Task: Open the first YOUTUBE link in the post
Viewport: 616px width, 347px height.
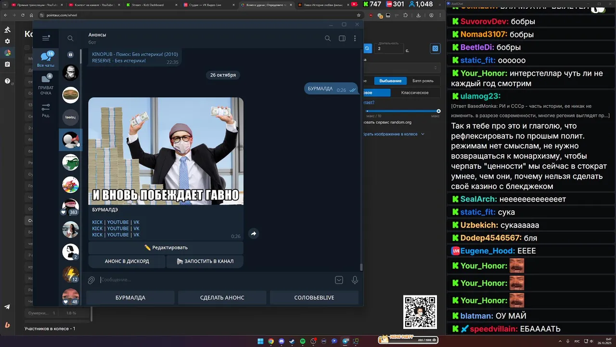Action: click(118, 222)
